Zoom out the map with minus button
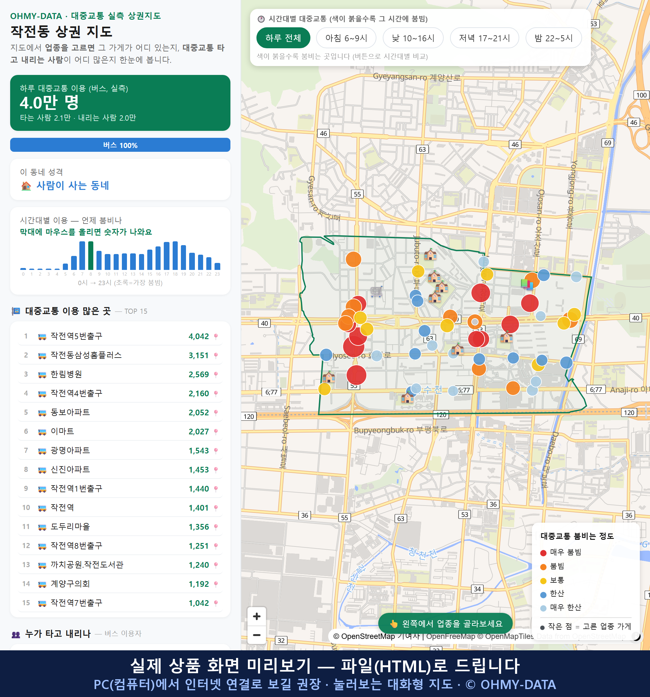 click(256, 634)
